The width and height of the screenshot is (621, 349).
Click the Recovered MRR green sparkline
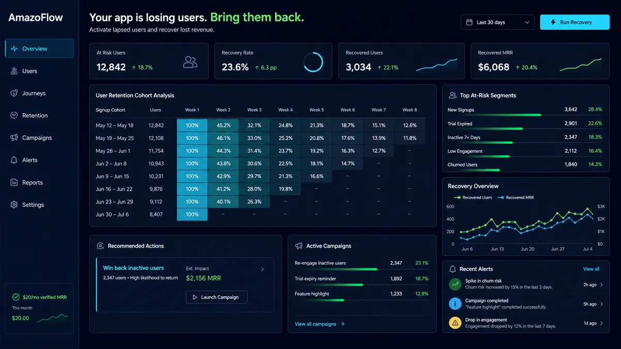(581, 64)
